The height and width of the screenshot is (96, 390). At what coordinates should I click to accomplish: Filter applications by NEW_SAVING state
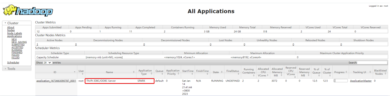pyautogui.click(x=19, y=42)
